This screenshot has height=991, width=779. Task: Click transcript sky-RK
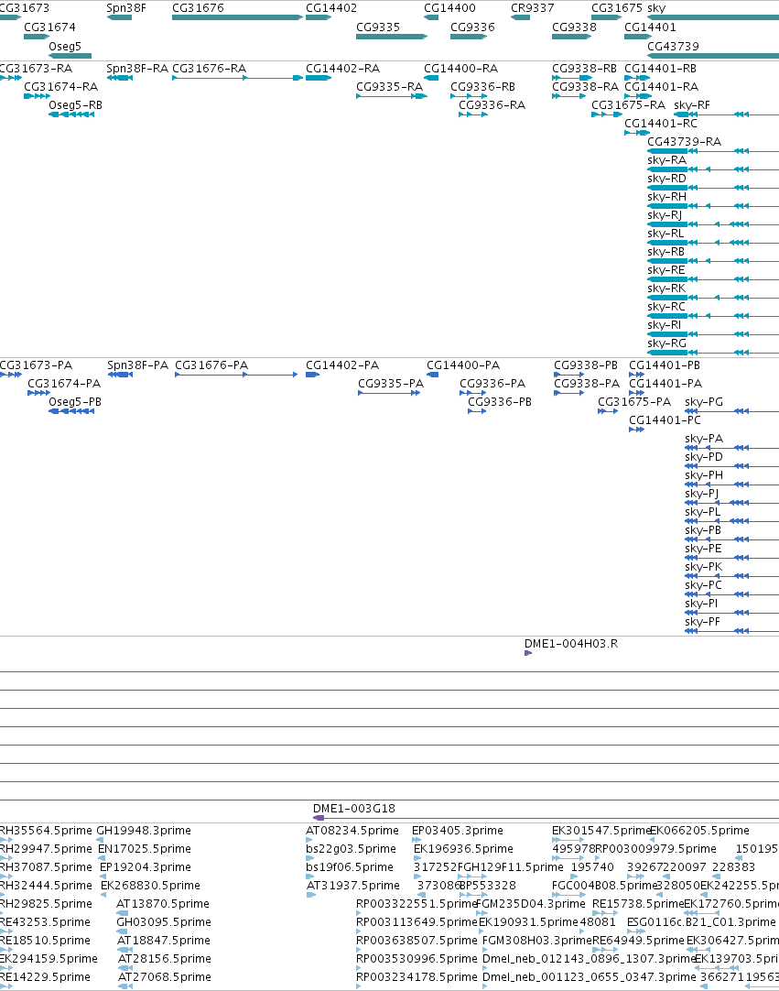pyautogui.click(x=713, y=298)
